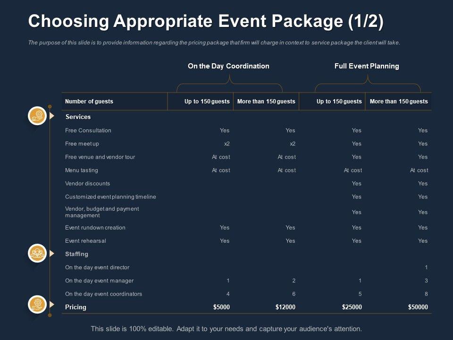Click the Menu tasting row label
This screenshot has height=340, width=453.
(x=82, y=170)
